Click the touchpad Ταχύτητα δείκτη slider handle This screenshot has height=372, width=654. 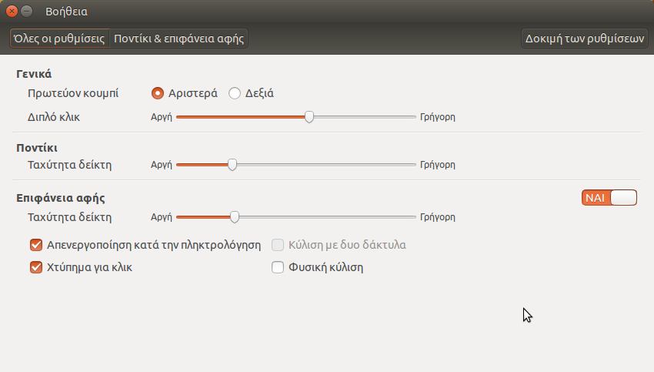[235, 217]
